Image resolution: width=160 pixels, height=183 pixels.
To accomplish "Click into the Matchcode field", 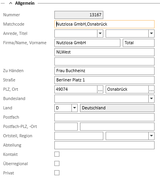I will click(104, 24).
